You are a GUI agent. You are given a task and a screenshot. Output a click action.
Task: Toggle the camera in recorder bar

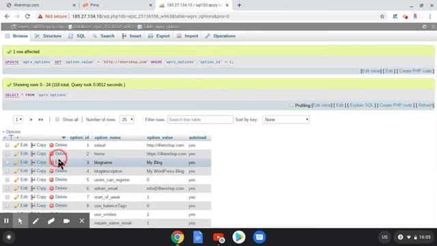coord(66,221)
